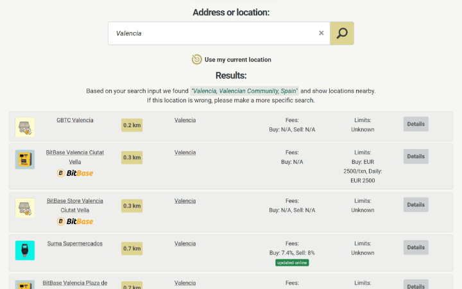
Task: Open the GBTC Valencia store icon
Action: coord(25,127)
